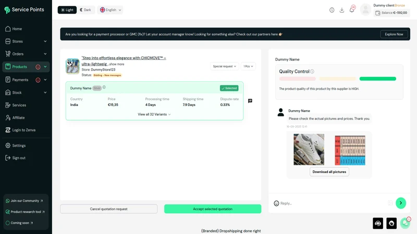Click the red quality bar segment

click(297, 79)
